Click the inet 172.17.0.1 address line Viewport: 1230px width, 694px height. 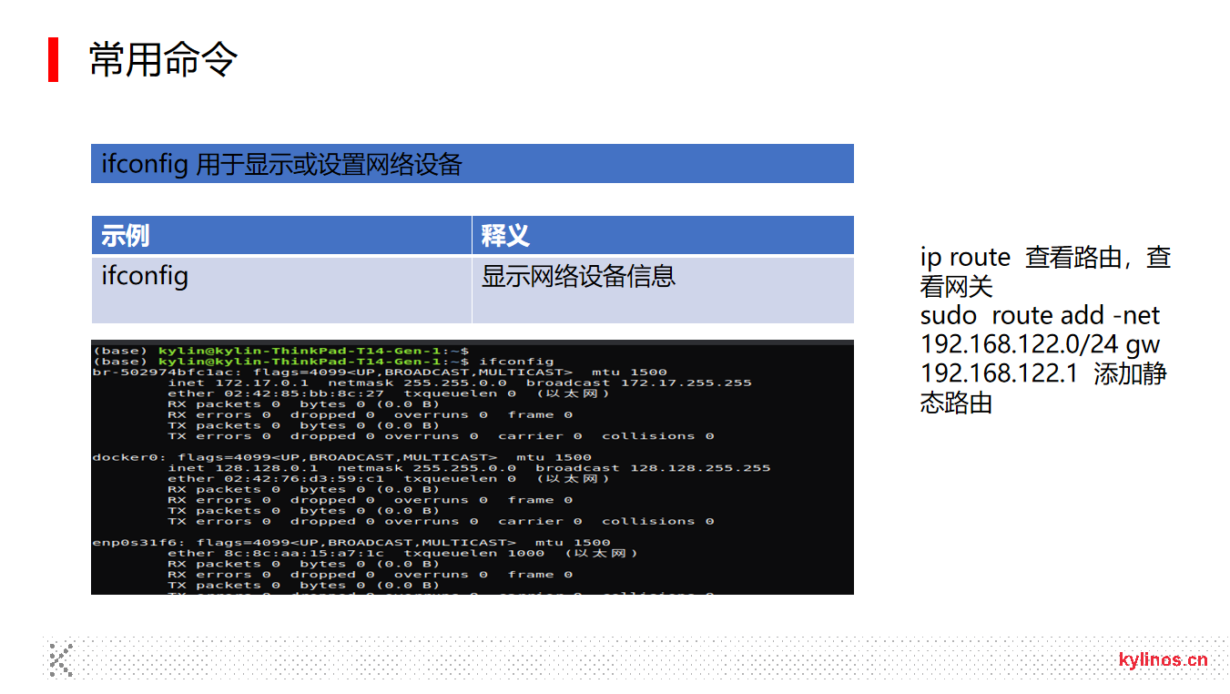239,383
